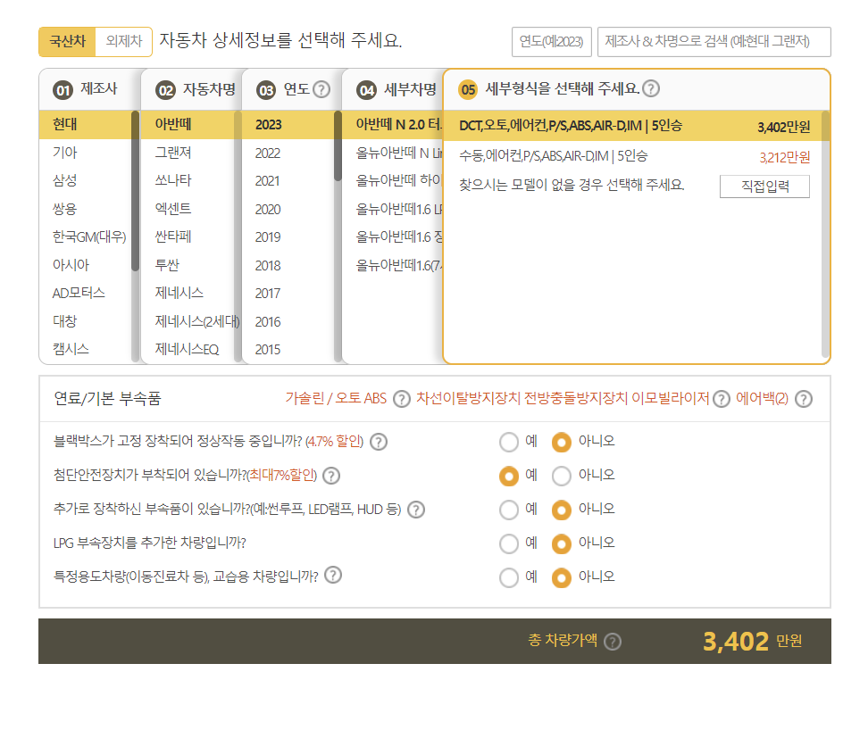Open help icon for 첨단안전장치 question
This screenshot has width=868, height=730.
[331, 476]
